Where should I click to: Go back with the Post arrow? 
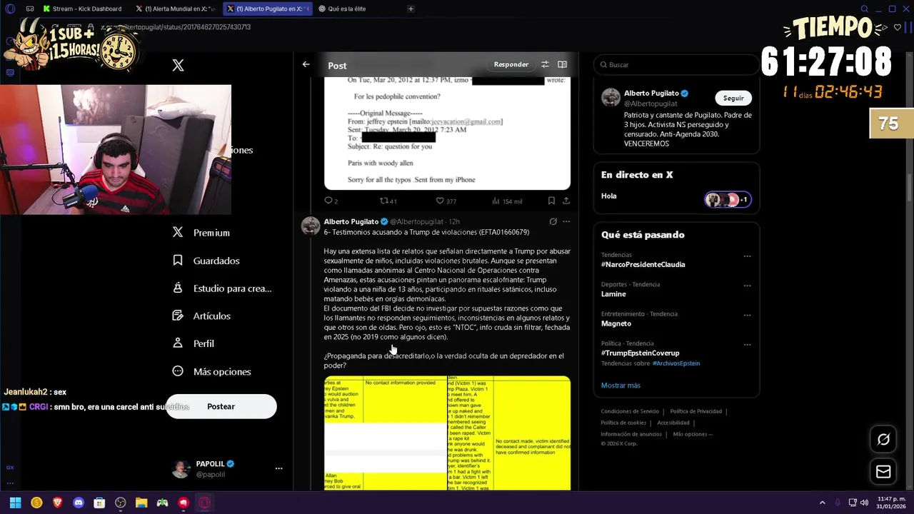coord(306,64)
